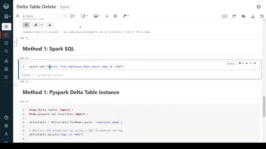This screenshot has width=266, height=149.
Task: Open the demo cluster dropdown
Action: pyautogui.click(x=44, y=16)
